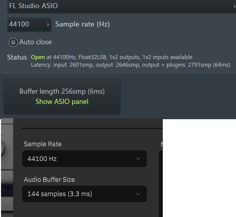Click the latency line showing 2791smp (64ms)
236x217 pixels.
(x=131, y=65)
